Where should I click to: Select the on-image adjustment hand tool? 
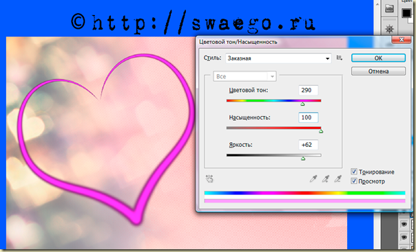[x=209, y=179]
